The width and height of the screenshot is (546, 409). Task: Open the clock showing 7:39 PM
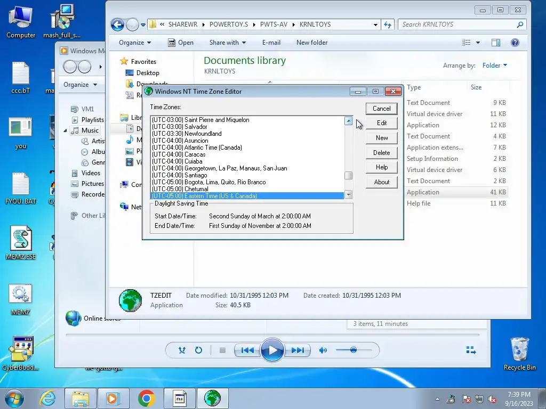pos(519,399)
